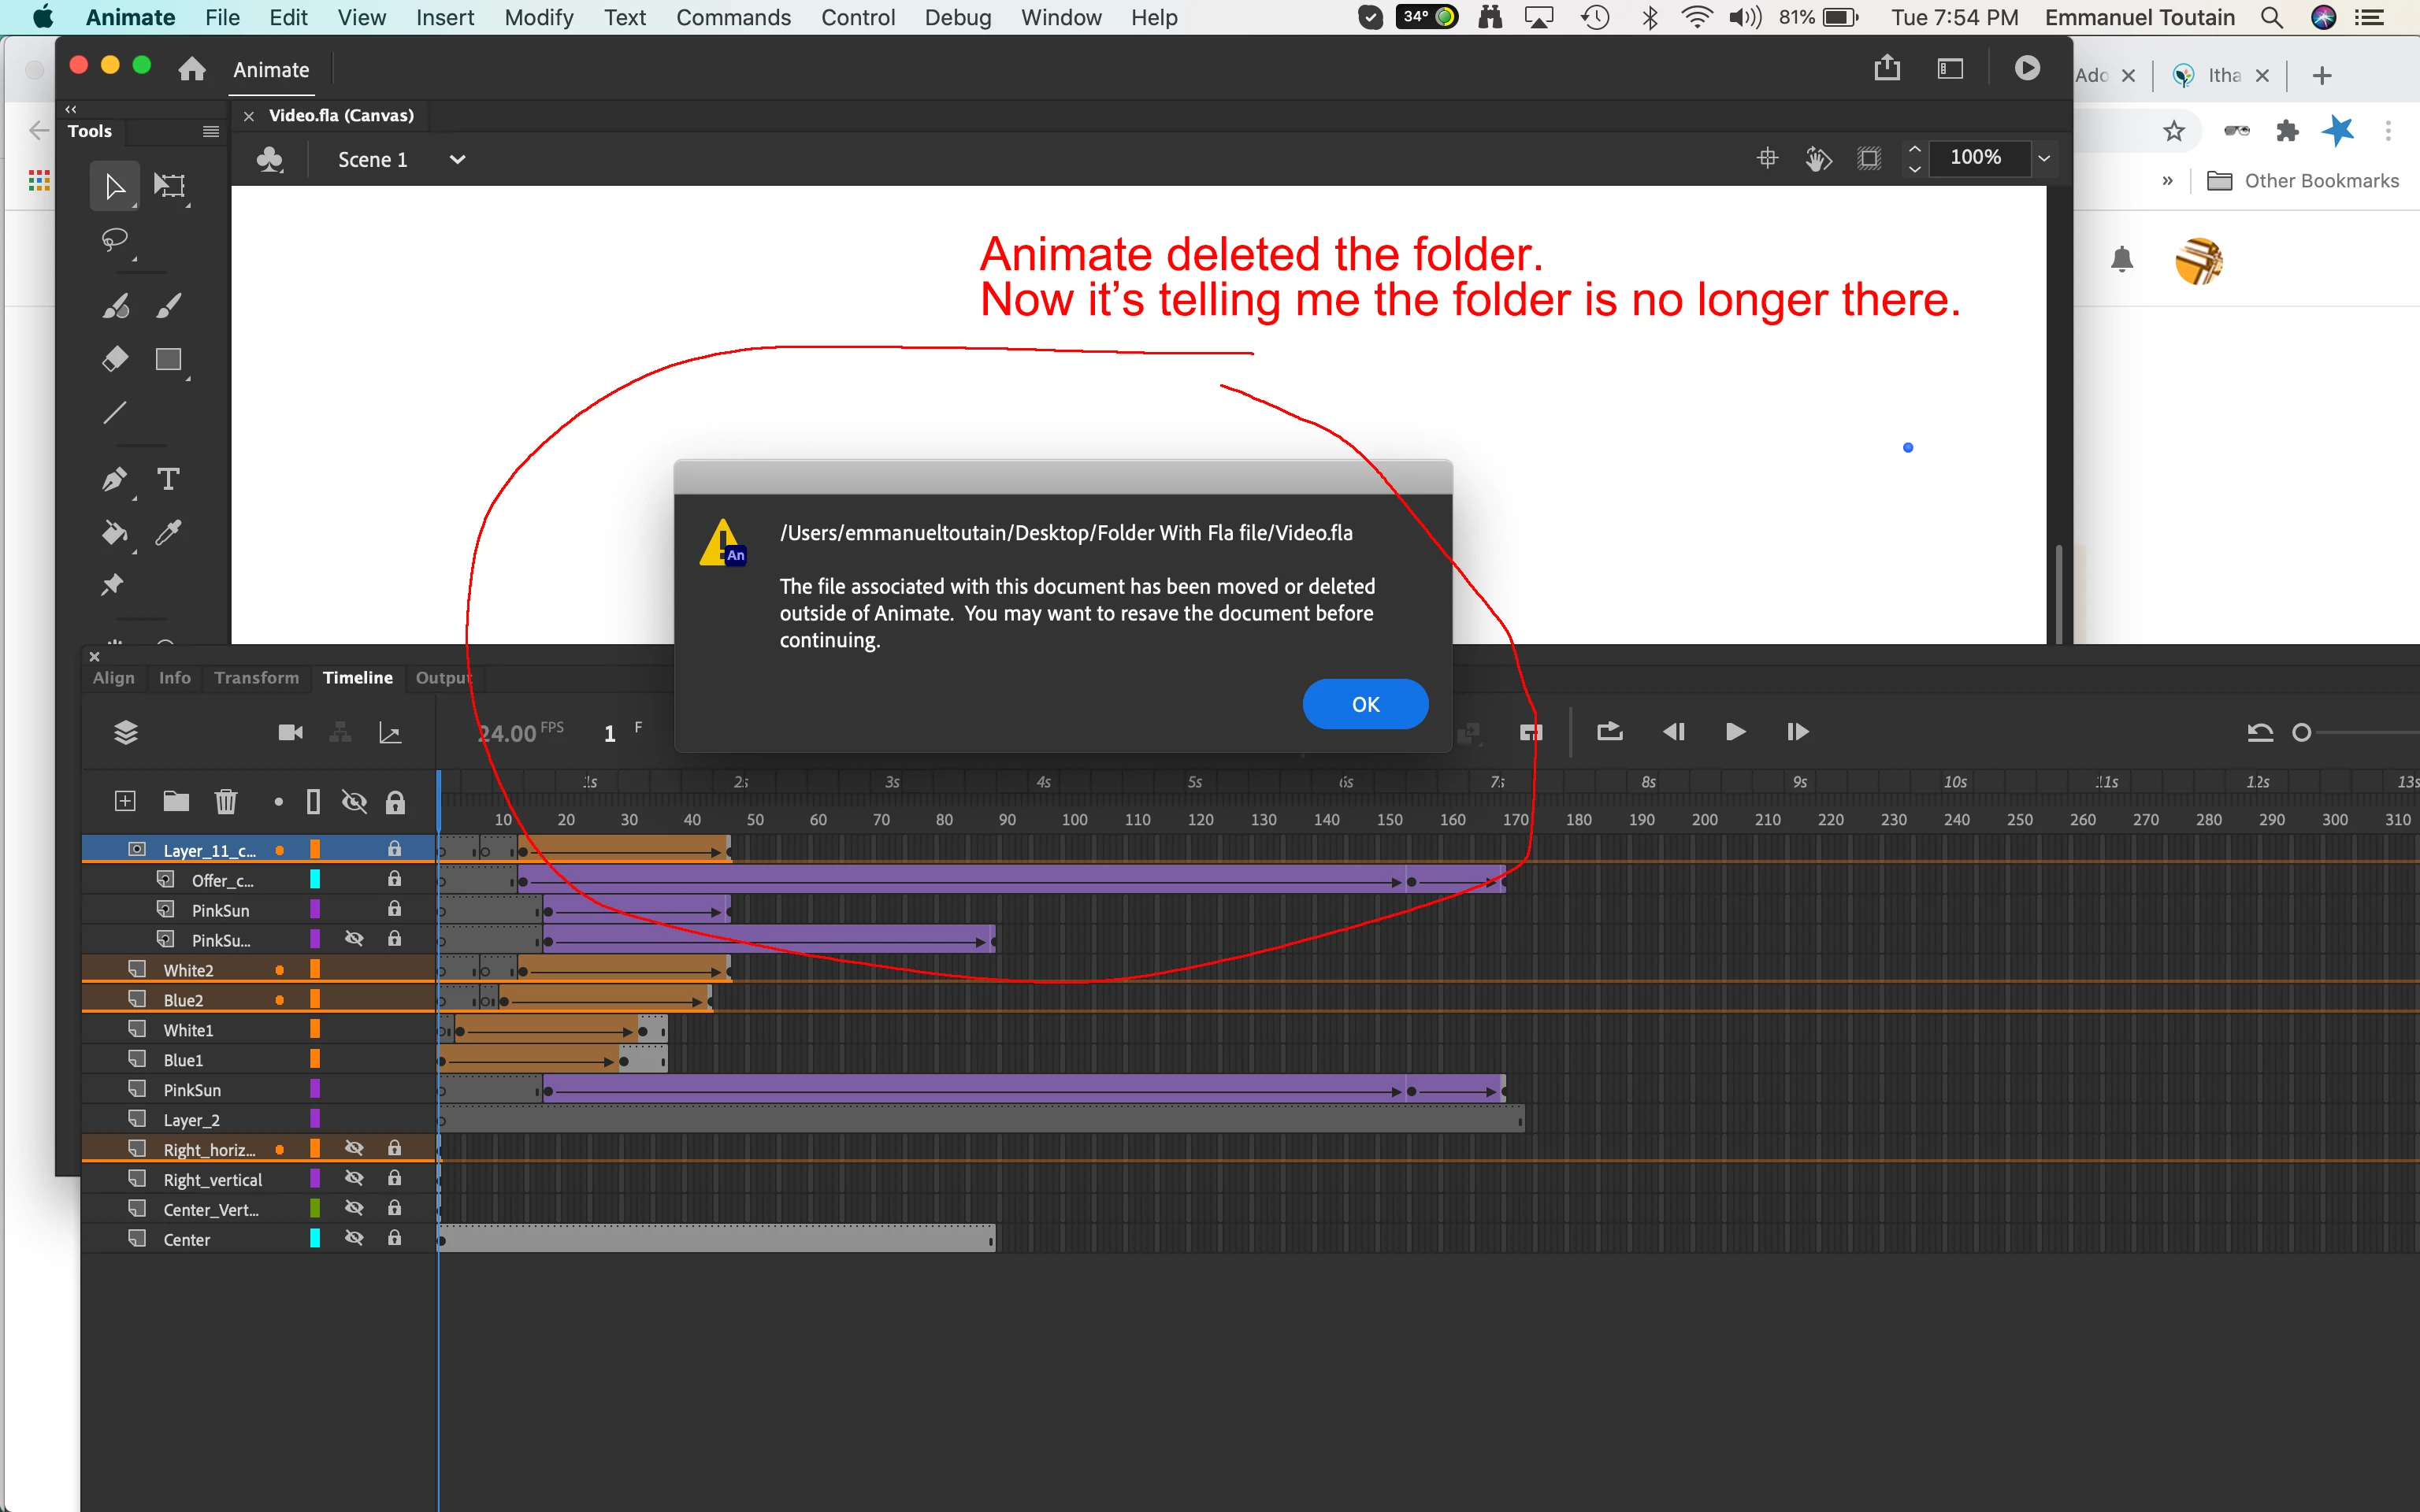Unlock the PinkSun sublayer lock

[394, 909]
